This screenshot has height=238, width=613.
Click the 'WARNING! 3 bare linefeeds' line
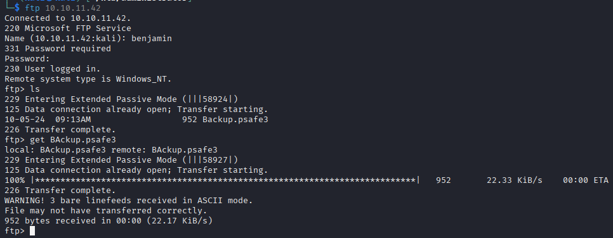click(129, 201)
